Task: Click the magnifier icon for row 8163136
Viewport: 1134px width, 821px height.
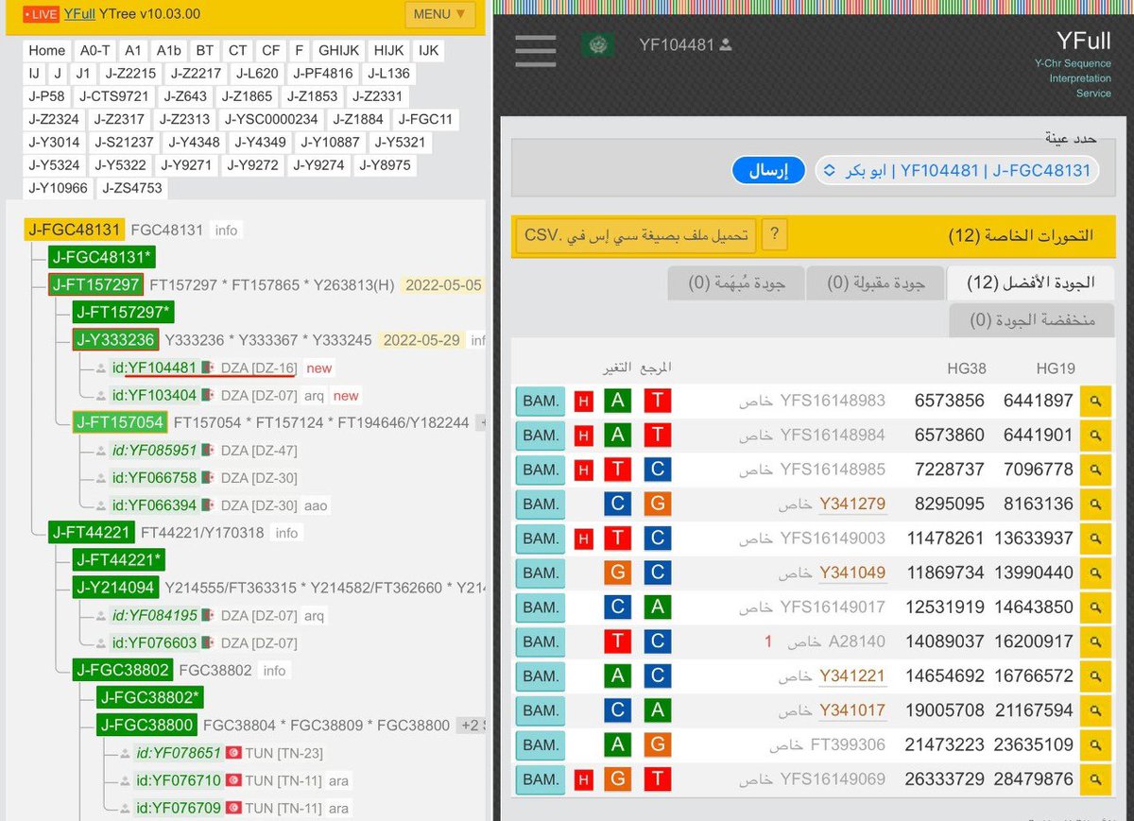Action: click(x=1095, y=504)
